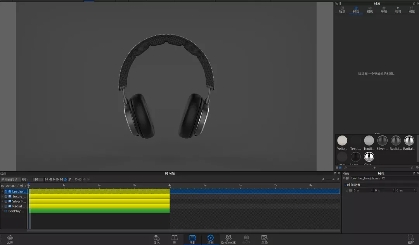Click the 4s marker on the timeline ruler

(170, 185)
